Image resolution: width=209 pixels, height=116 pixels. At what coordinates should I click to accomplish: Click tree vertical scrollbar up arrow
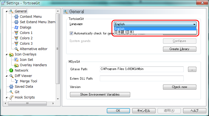tap(58, 11)
